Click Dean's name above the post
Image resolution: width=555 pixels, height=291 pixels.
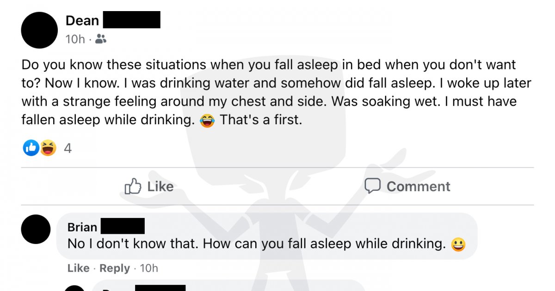click(82, 20)
